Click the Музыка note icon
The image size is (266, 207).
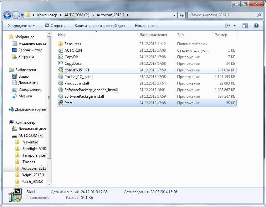point(14,96)
